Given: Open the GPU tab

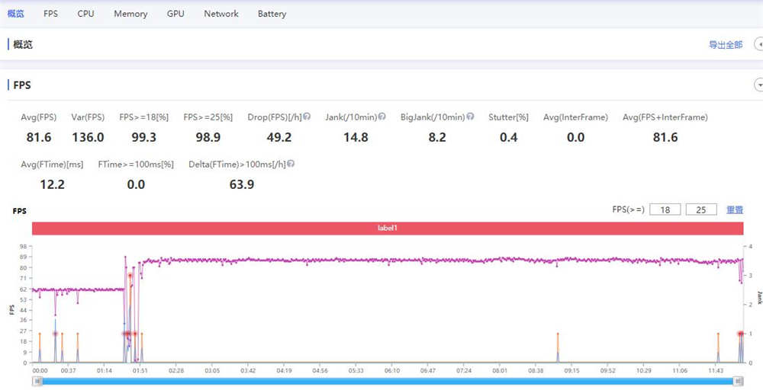Looking at the screenshot, I should 175,14.
